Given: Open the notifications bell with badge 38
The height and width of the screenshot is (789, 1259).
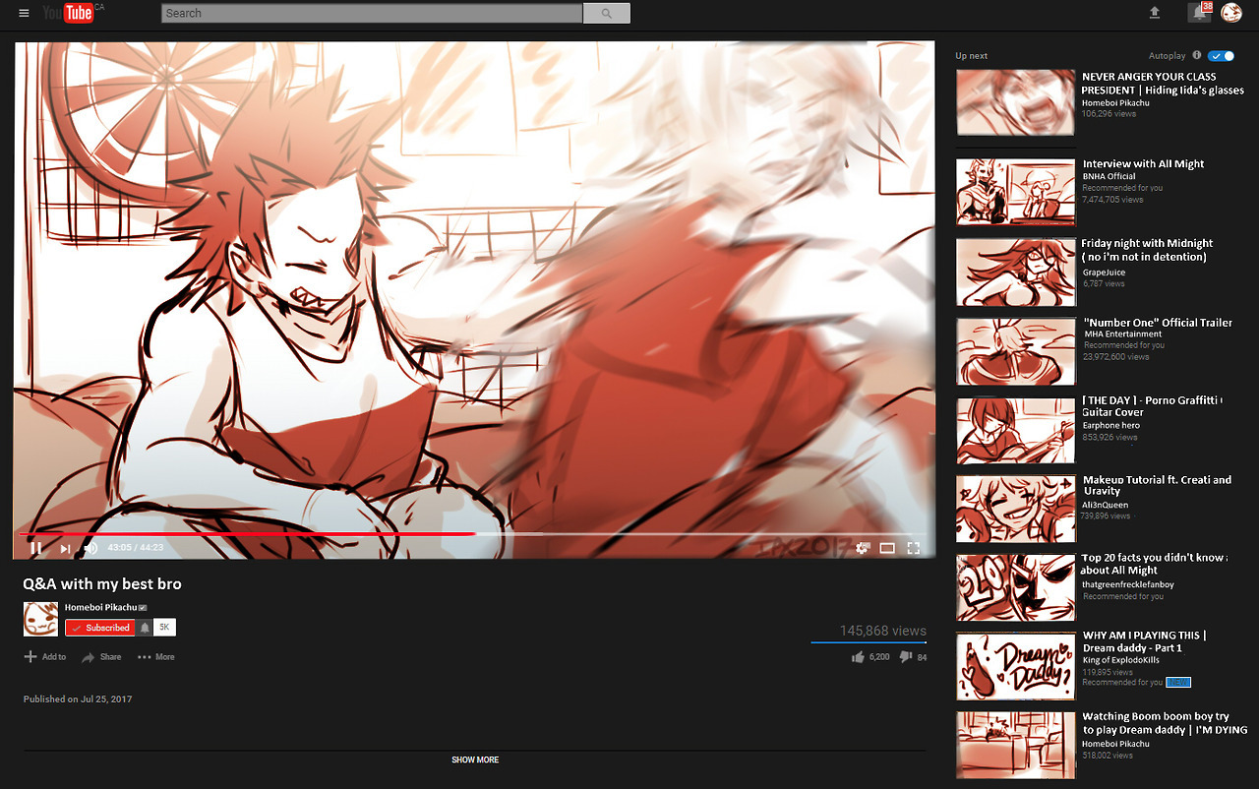Looking at the screenshot, I should click(1199, 12).
